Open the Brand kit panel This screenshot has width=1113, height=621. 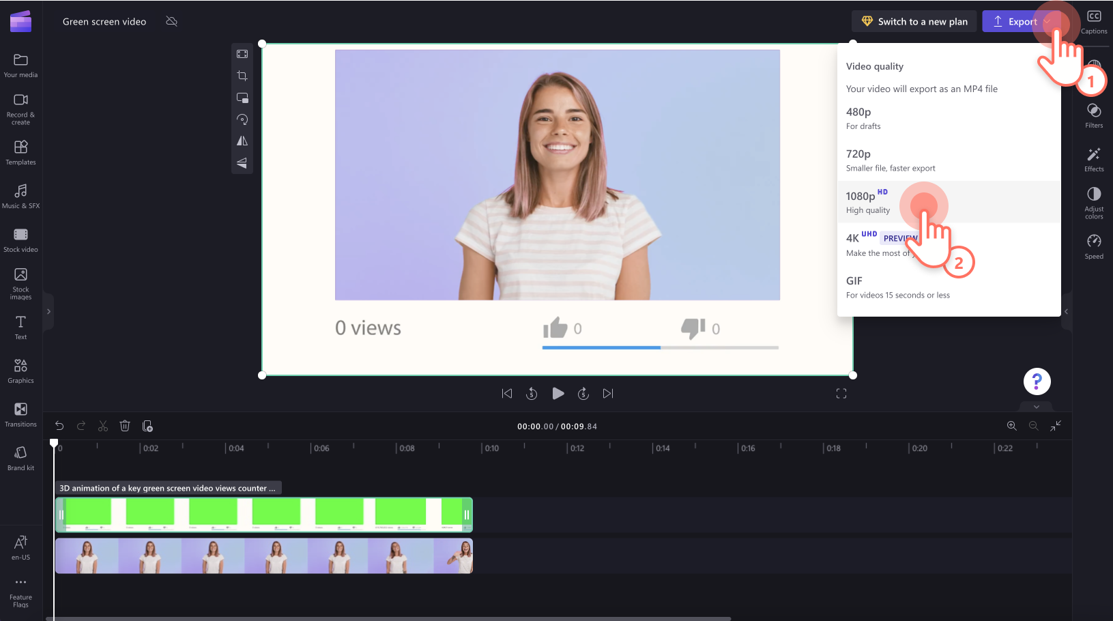point(20,457)
